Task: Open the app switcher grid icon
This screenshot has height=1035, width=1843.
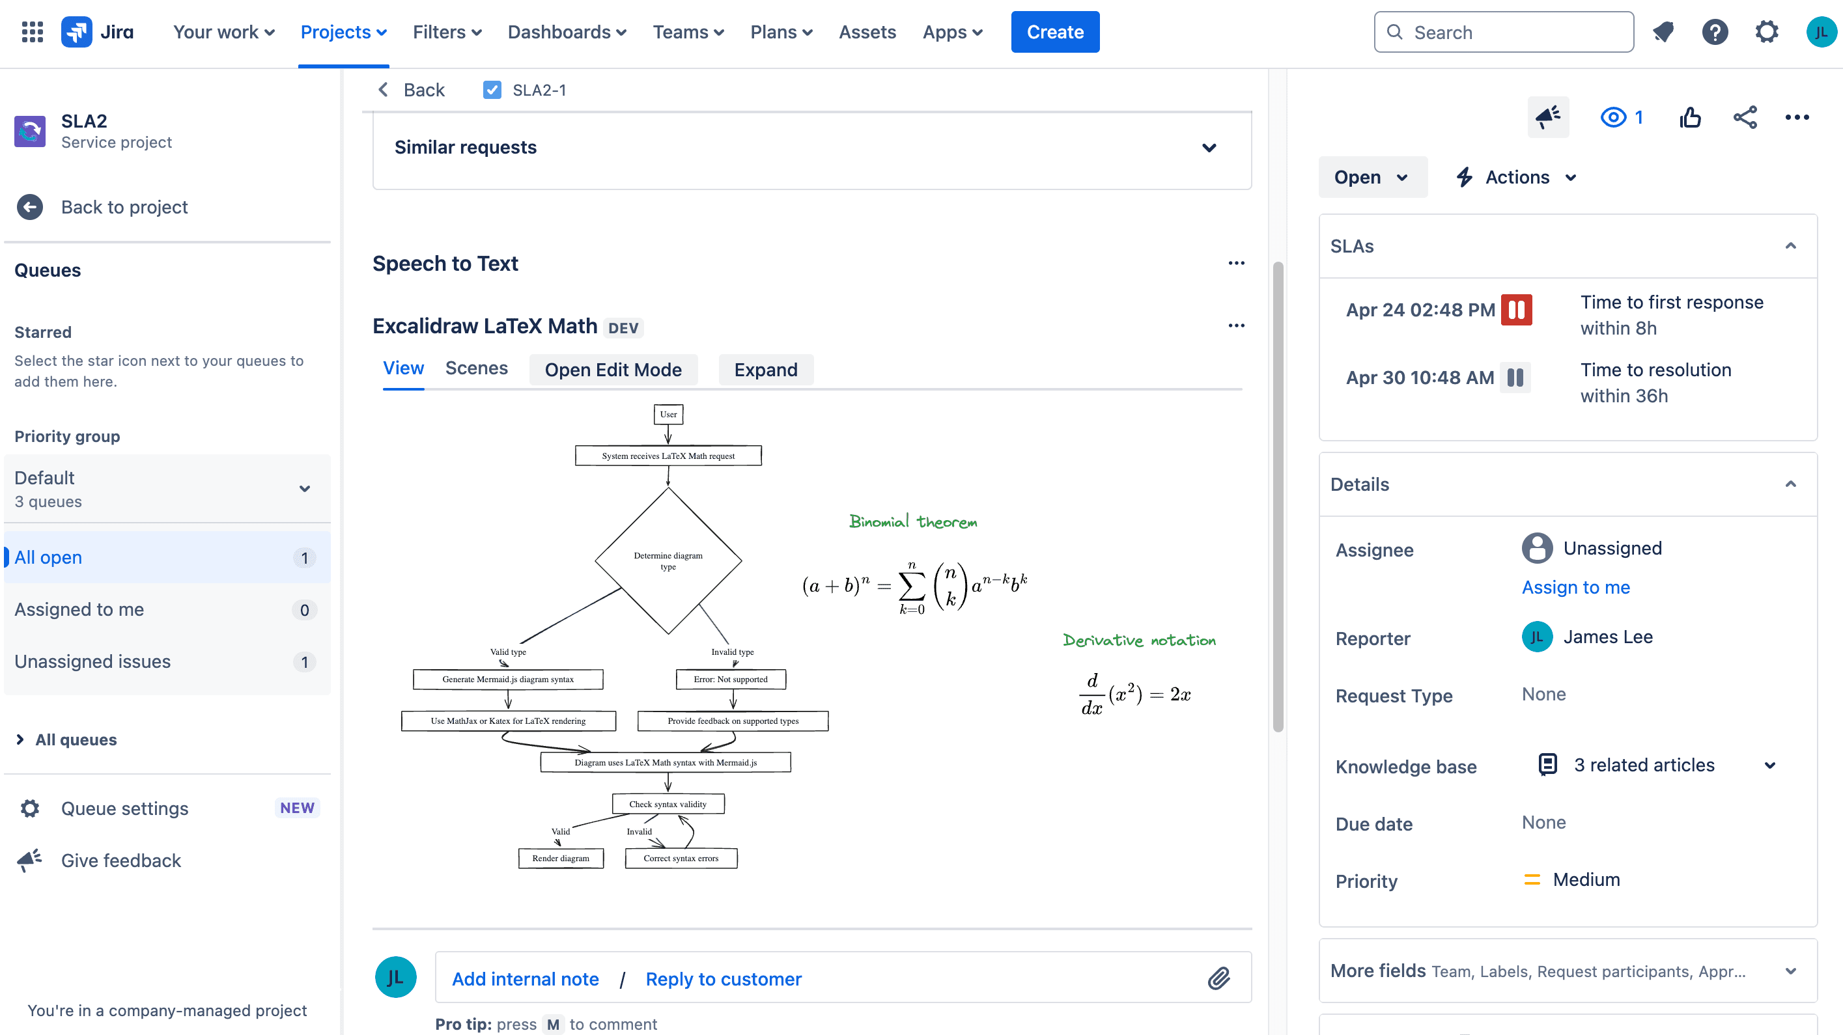Action: 32,32
